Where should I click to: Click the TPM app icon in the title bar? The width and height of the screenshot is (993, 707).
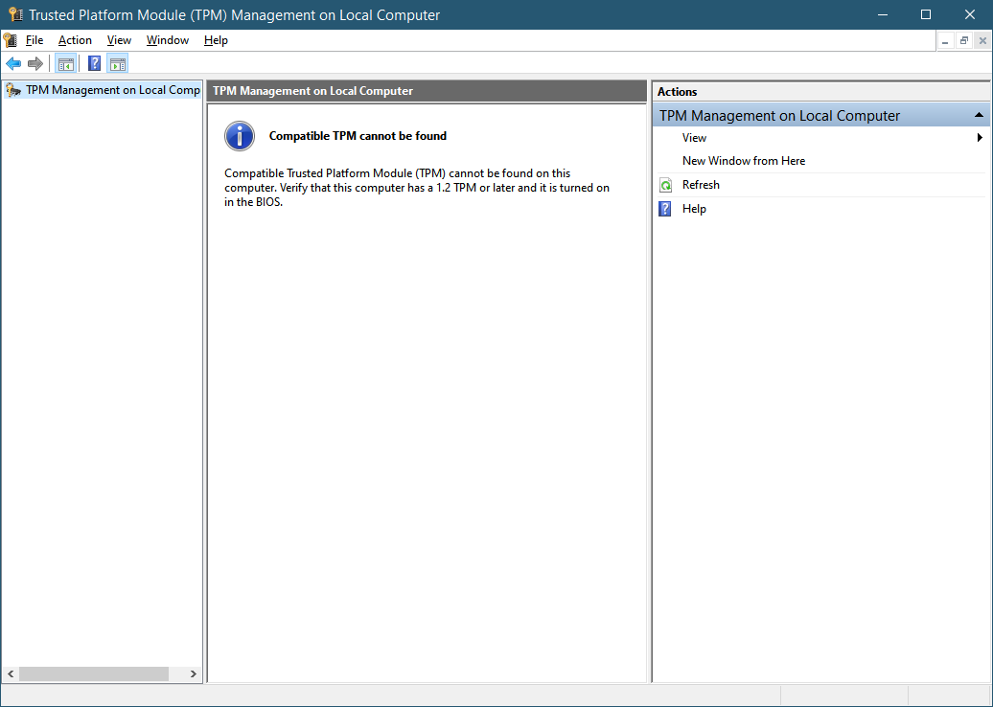click(15, 14)
